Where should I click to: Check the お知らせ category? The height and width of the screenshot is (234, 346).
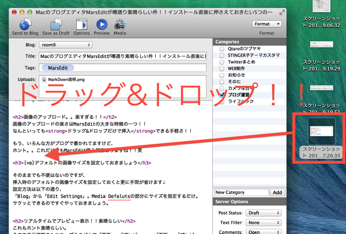(222, 75)
